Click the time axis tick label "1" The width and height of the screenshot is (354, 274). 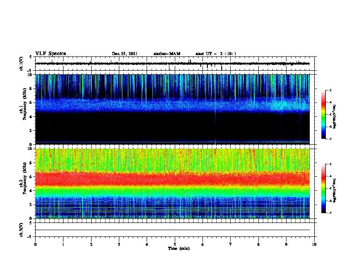coord(63,244)
